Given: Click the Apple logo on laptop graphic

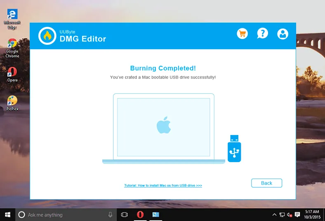Looking at the screenshot, I should click(x=164, y=125).
